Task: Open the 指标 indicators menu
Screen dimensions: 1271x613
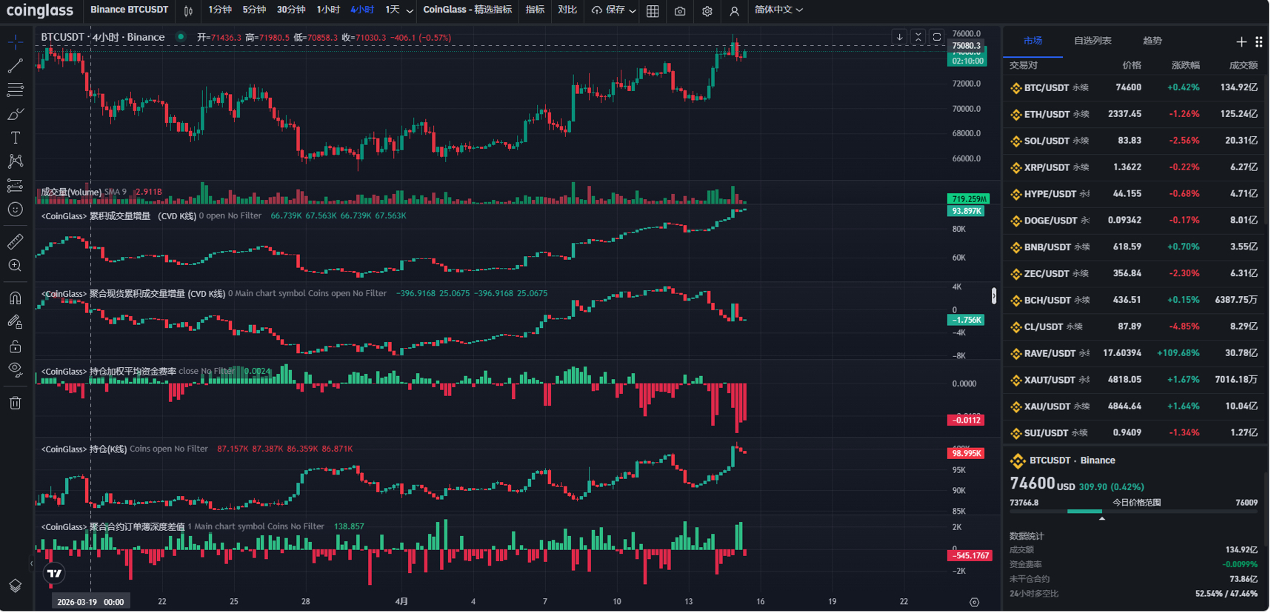Action: [x=535, y=10]
